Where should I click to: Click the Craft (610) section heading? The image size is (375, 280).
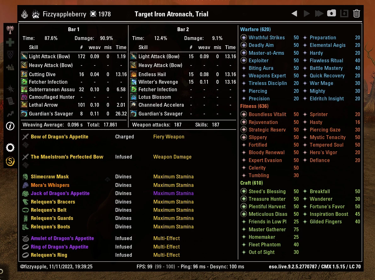coord(251,183)
